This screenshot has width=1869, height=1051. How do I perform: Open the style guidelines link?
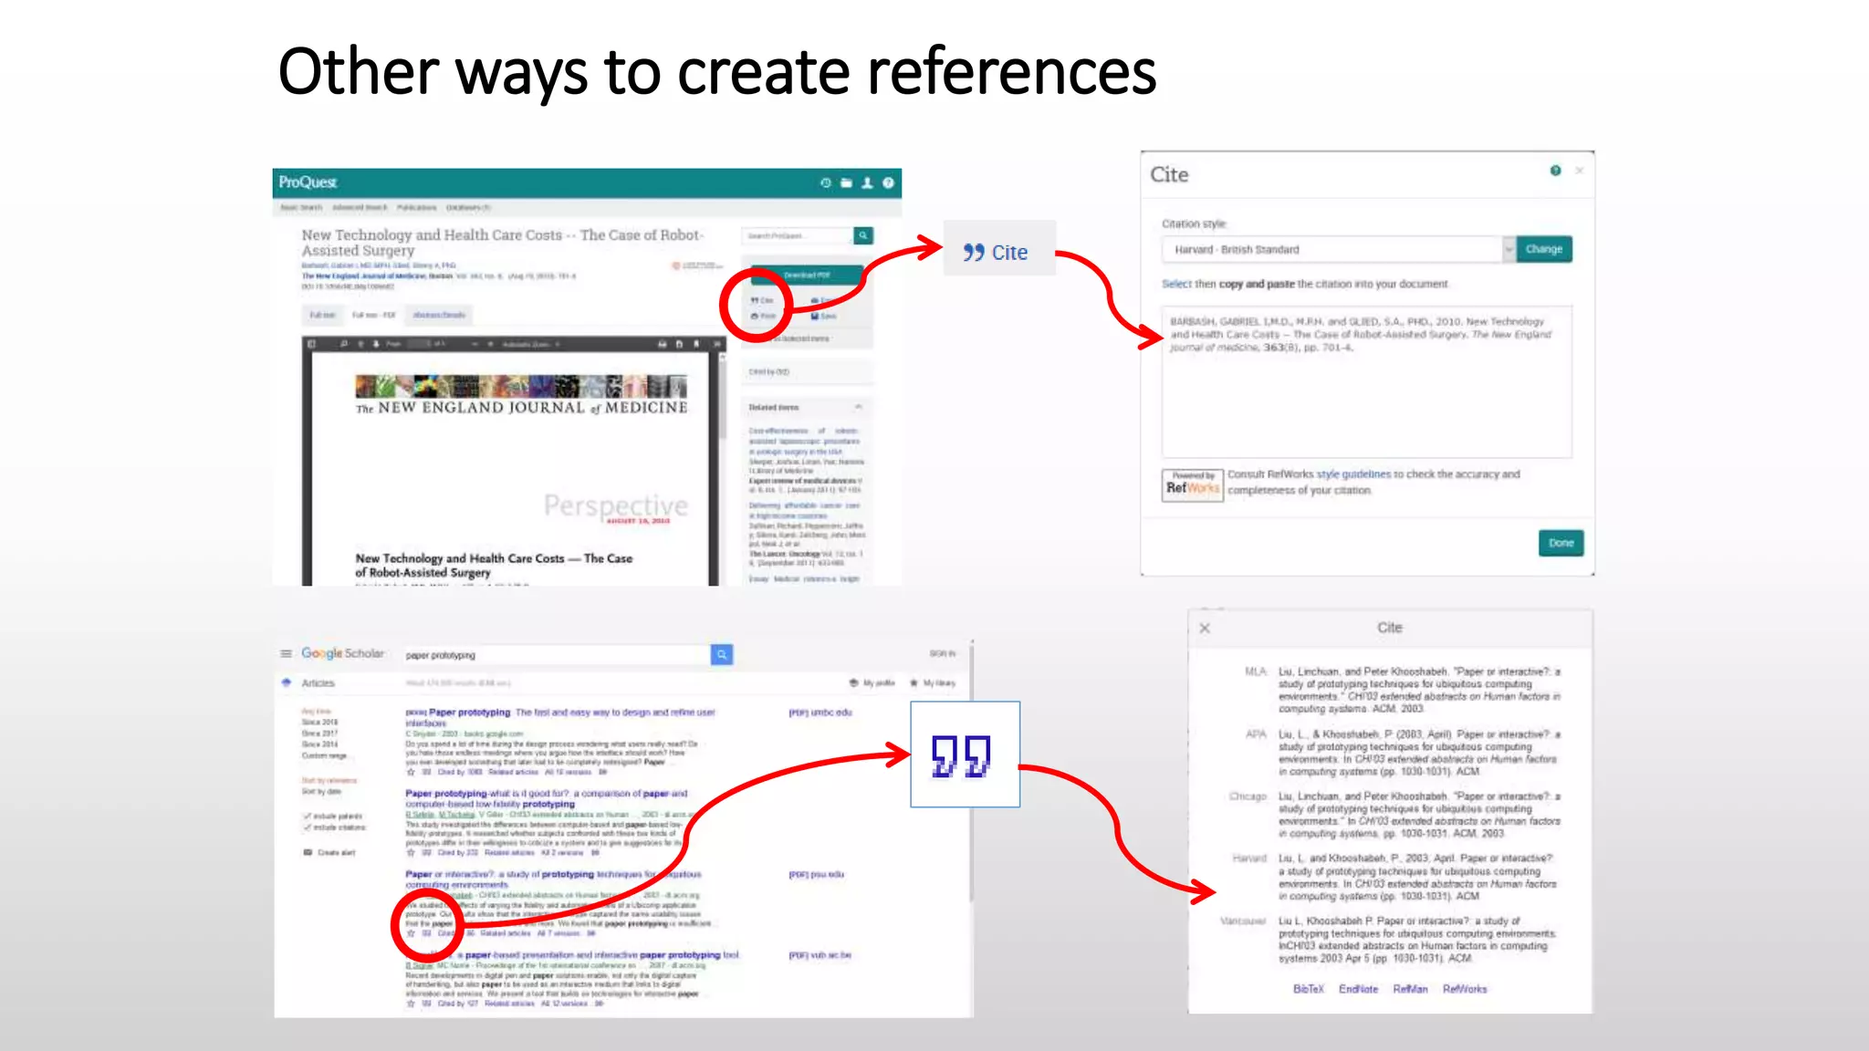1353,474
